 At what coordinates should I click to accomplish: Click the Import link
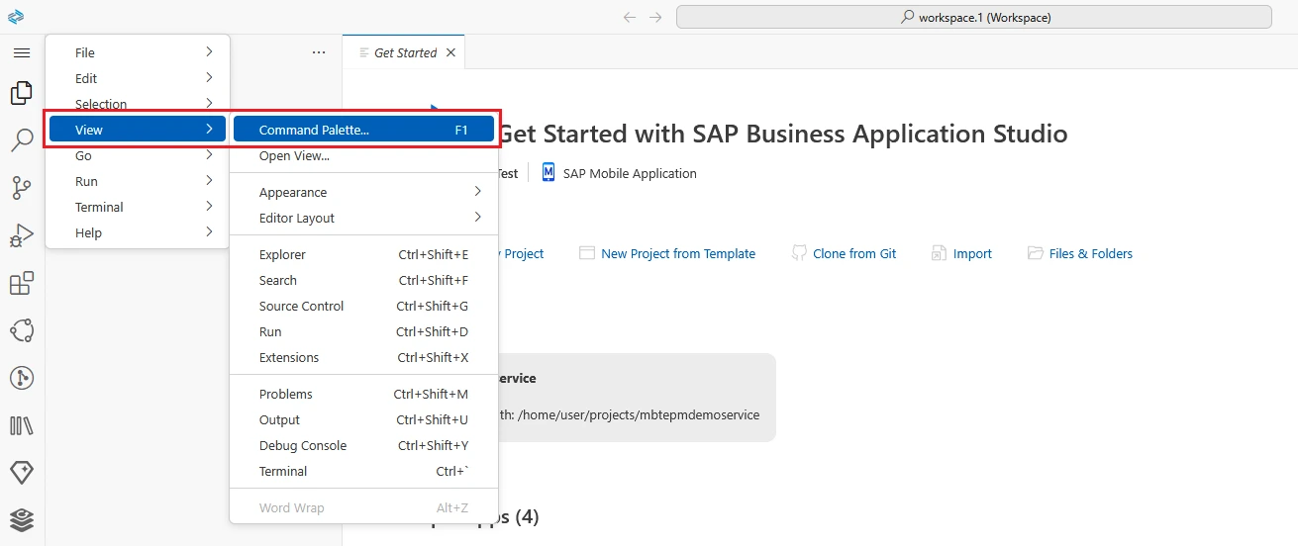[x=972, y=254]
